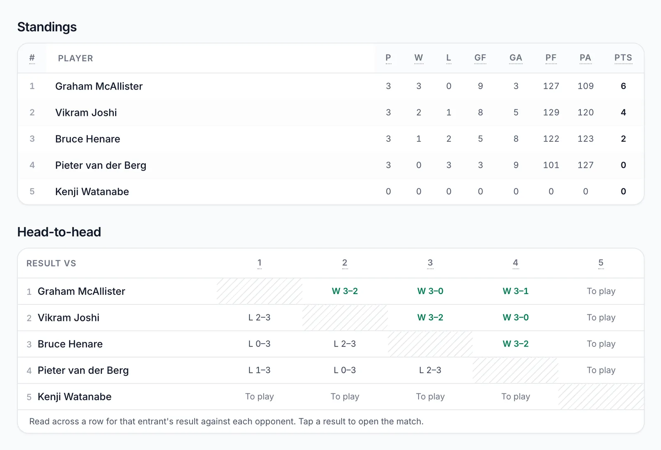
Task: Select the PLAYER column header
Action: (76, 59)
